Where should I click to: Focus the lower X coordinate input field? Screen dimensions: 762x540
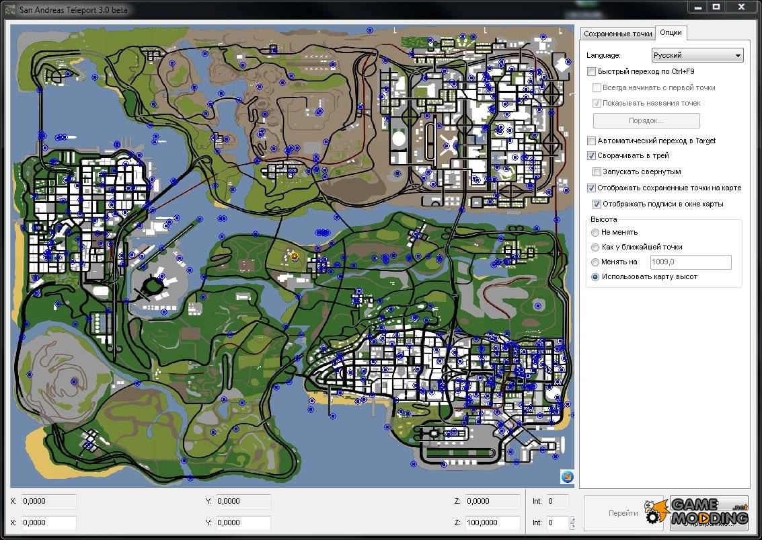click(48, 523)
